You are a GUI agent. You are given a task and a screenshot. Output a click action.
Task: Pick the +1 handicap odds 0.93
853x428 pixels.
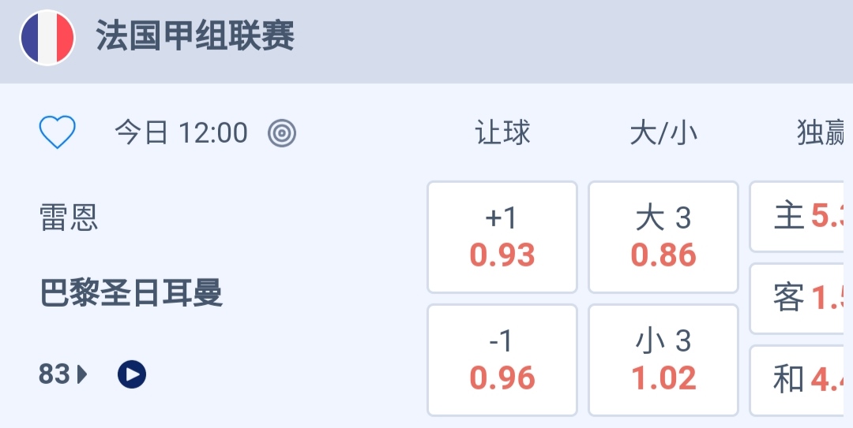point(502,237)
